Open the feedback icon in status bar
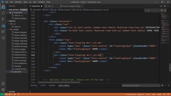The image size is (171, 96). pos(164,94)
